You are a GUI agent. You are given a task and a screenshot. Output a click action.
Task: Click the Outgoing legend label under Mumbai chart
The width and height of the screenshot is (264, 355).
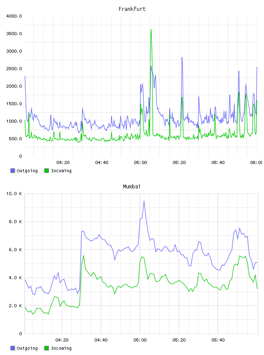(x=27, y=348)
